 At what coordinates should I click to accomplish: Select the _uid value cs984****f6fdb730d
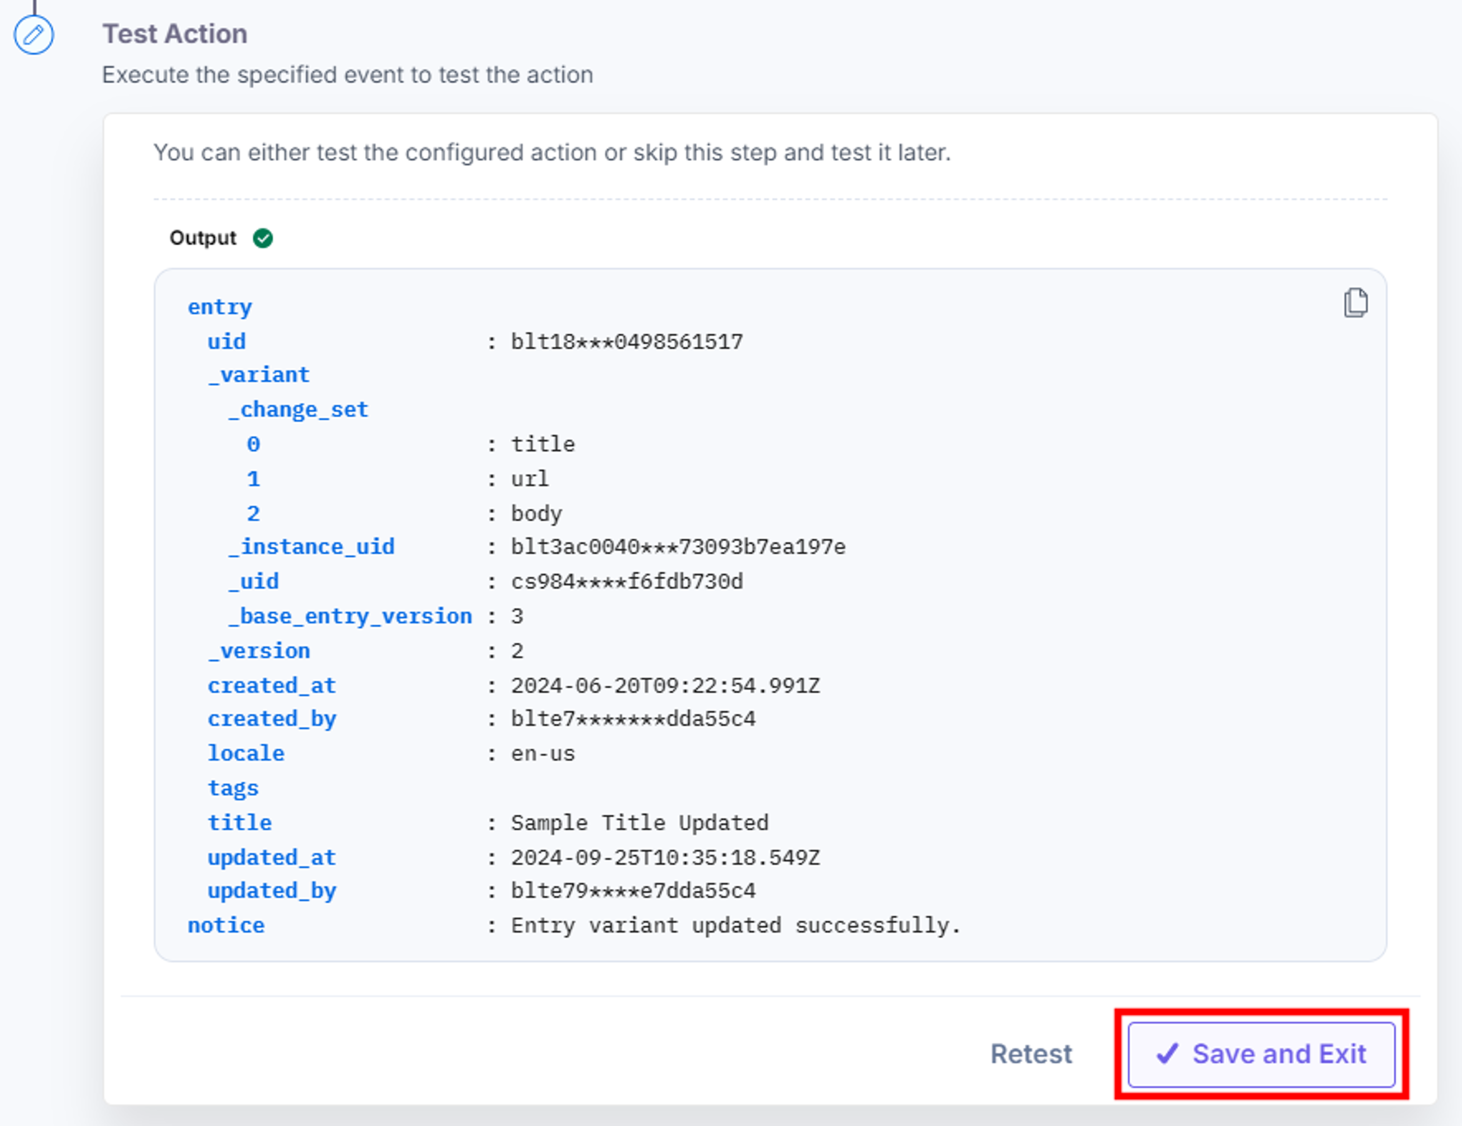[627, 582]
